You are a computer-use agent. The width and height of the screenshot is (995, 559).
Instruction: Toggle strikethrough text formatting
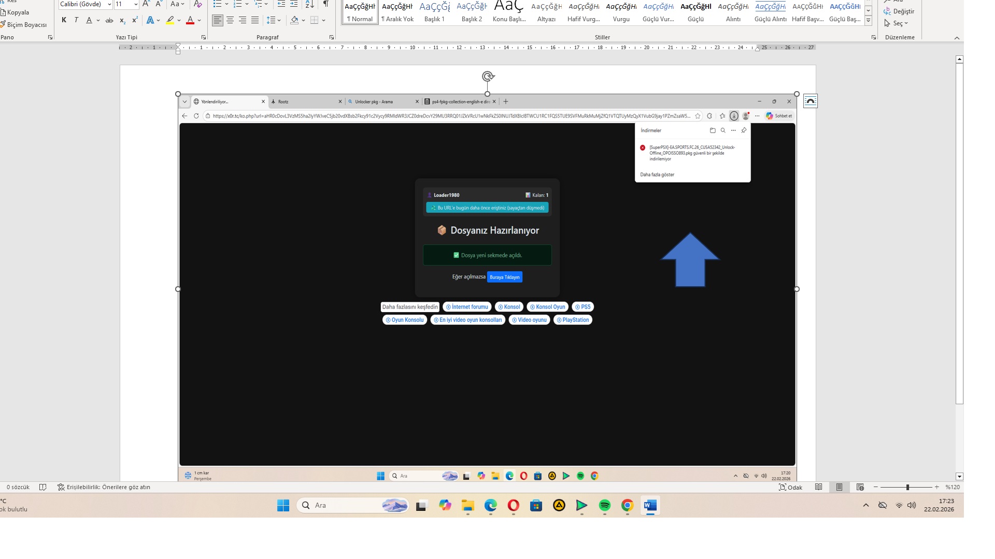click(109, 20)
